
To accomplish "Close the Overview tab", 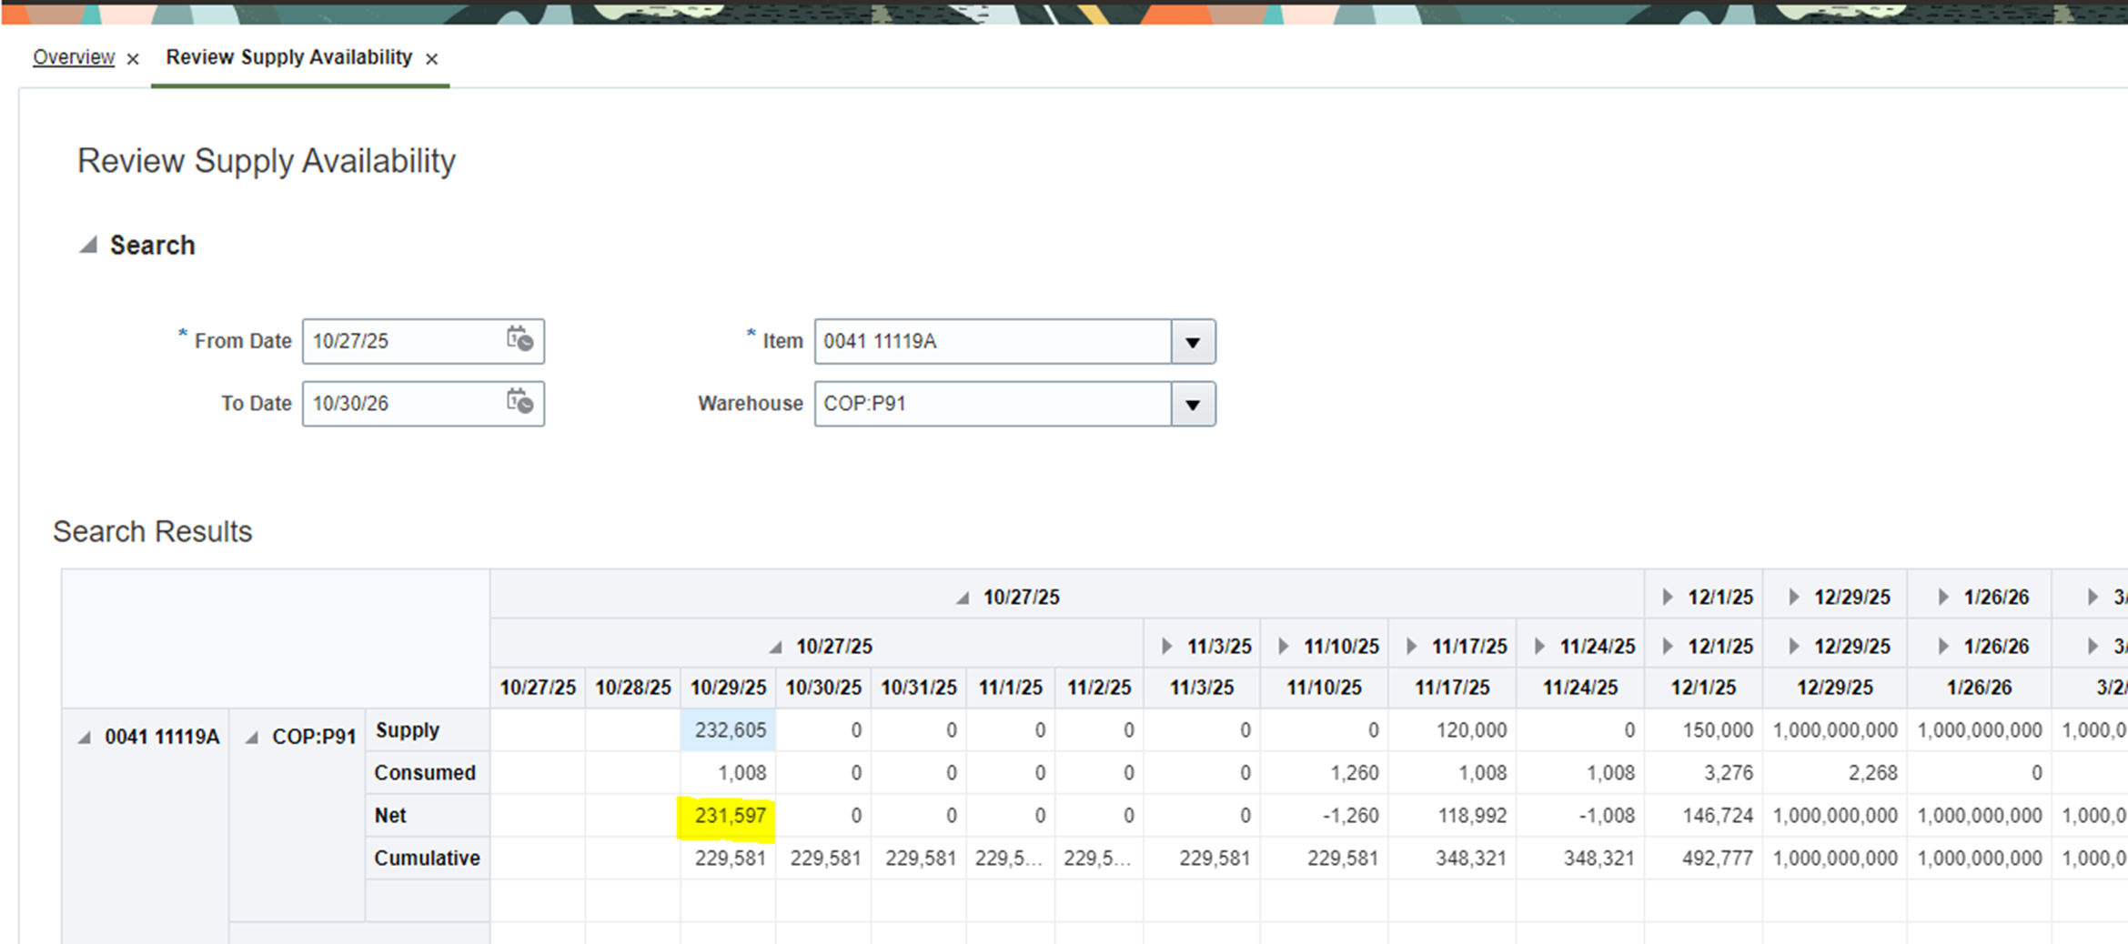I will pos(133,59).
